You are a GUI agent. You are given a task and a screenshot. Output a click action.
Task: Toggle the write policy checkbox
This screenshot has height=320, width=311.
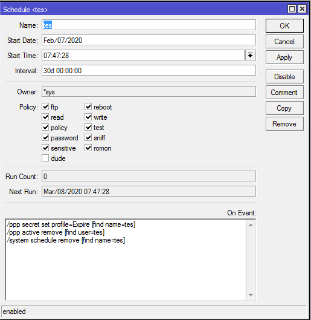coord(88,117)
